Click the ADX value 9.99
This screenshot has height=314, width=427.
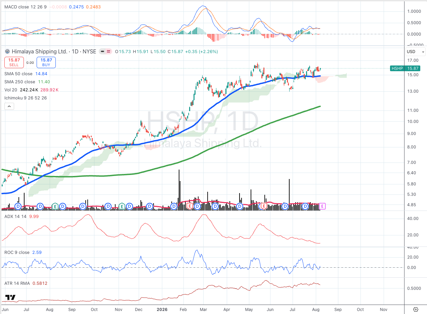34,216
